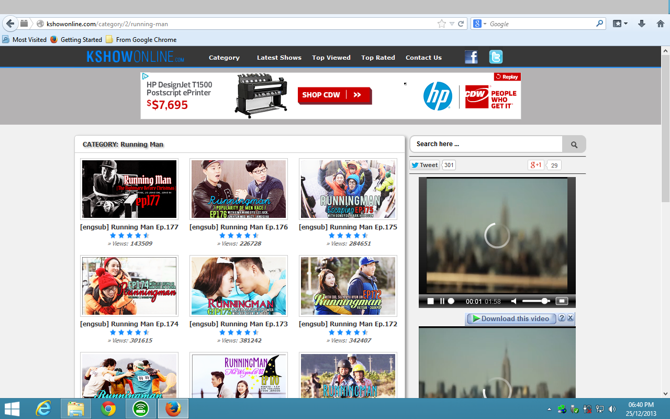Expand the bookmarks button dropdown arrow

626,24
